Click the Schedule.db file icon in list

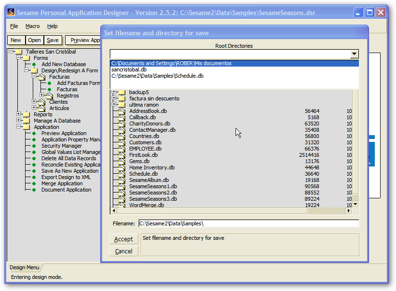122,174
